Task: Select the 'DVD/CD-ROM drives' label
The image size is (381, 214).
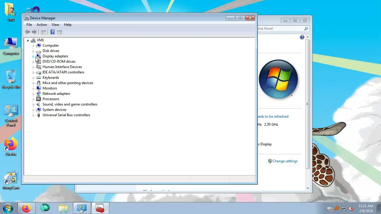Action: 59,62
